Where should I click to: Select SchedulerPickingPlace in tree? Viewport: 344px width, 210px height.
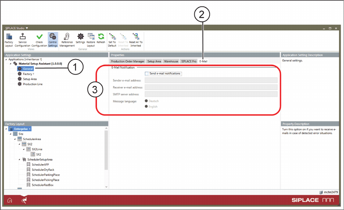coord(45,180)
